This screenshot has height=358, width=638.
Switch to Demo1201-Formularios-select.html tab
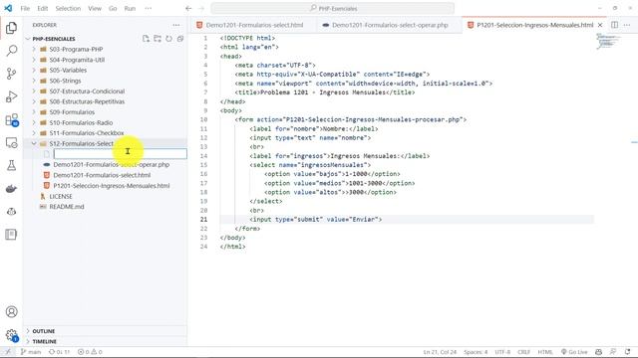click(254, 25)
